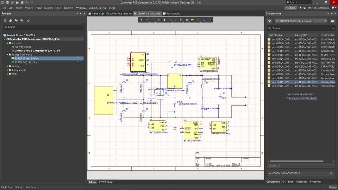Click the user account icon

click(333, 8)
